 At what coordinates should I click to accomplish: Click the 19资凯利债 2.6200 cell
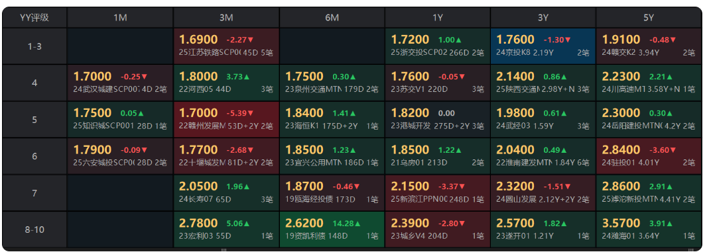tap(332, 230)
